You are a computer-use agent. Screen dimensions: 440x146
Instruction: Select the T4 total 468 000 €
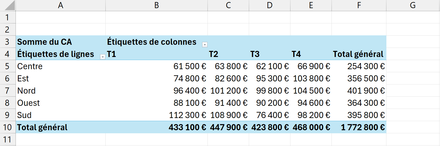[311, 127]
